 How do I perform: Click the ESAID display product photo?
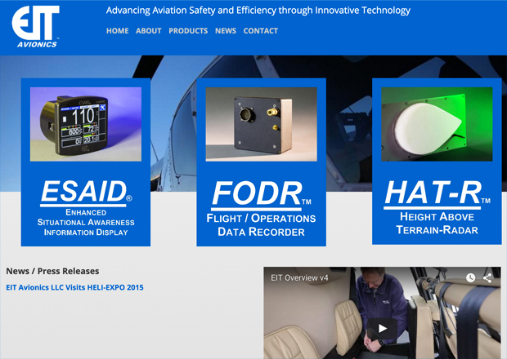tap(86, 124)
